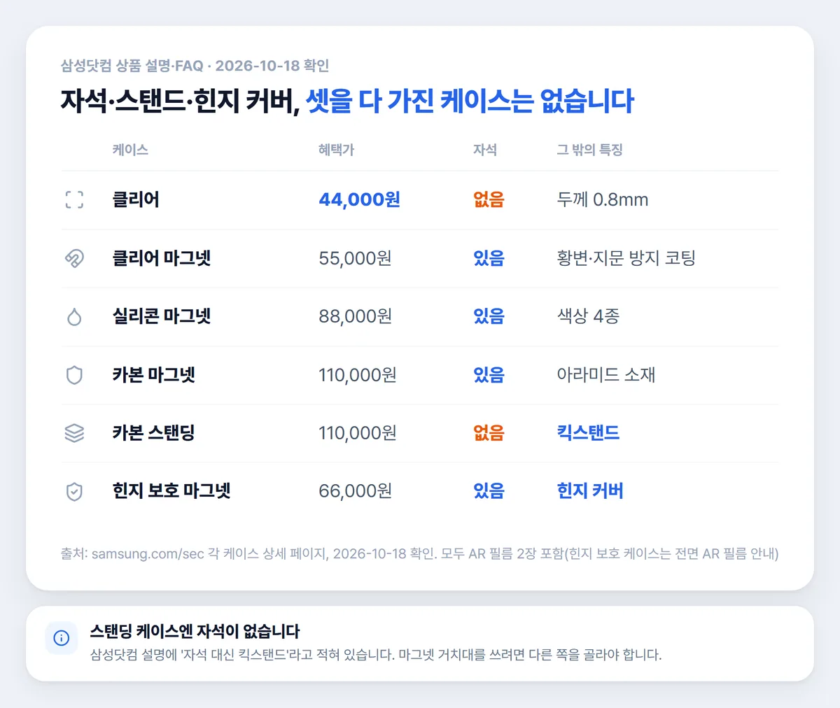Click the headline about 자석·스탠드·힌지 커버
This screenshot has width=840, height=708.
point(347,101)
